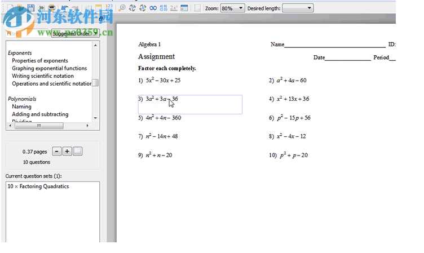Click the small restore icon above the topic panel
Screen dimensions: 424x253
pos(101,19)
